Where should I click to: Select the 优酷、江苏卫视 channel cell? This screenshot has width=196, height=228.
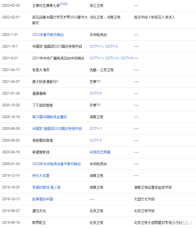coord(101,70)
